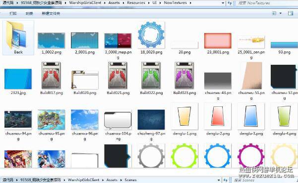This screenshot has height=183, width=298.
Task: Expand the arrow after UI breadcrumb
Action: click(x=160, y=3)
